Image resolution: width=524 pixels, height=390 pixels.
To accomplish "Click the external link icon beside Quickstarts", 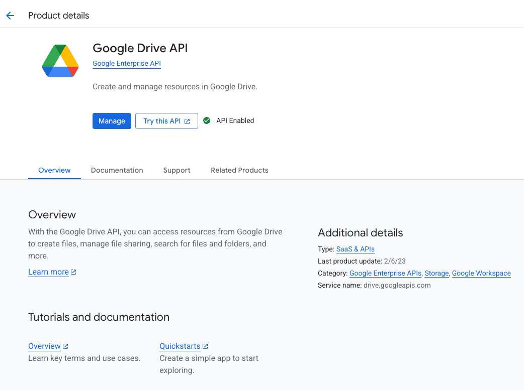I will [x=205, y=346].
